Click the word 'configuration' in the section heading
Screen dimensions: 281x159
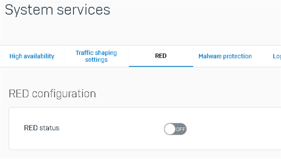(64, 94)
